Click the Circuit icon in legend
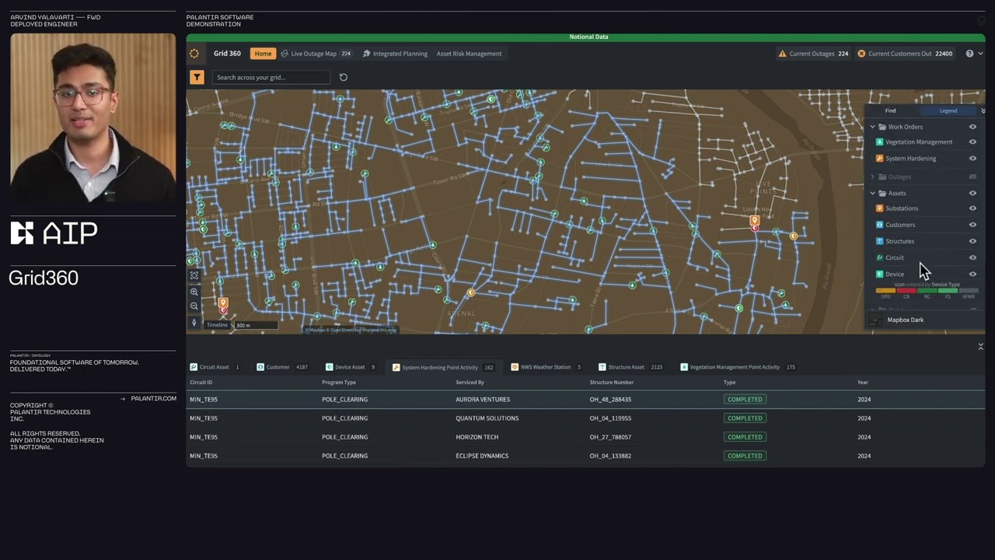This screenshot has height=560, width=995. pos(879,257)
